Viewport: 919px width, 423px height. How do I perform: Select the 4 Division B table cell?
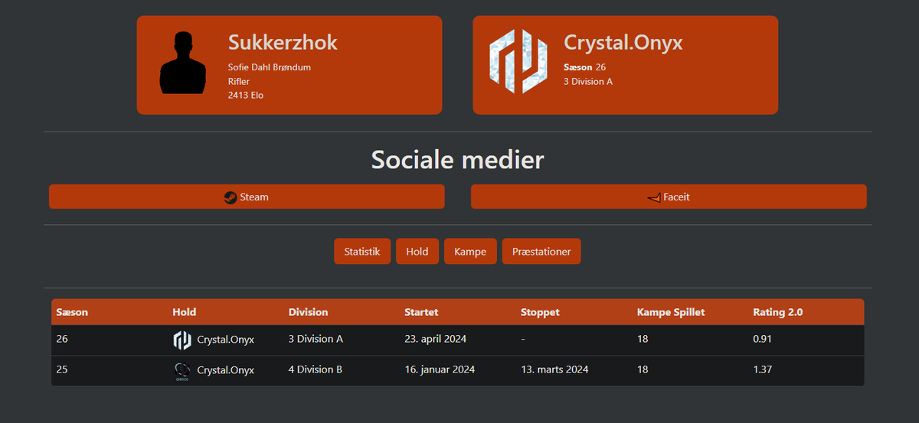tap(316, 369)
